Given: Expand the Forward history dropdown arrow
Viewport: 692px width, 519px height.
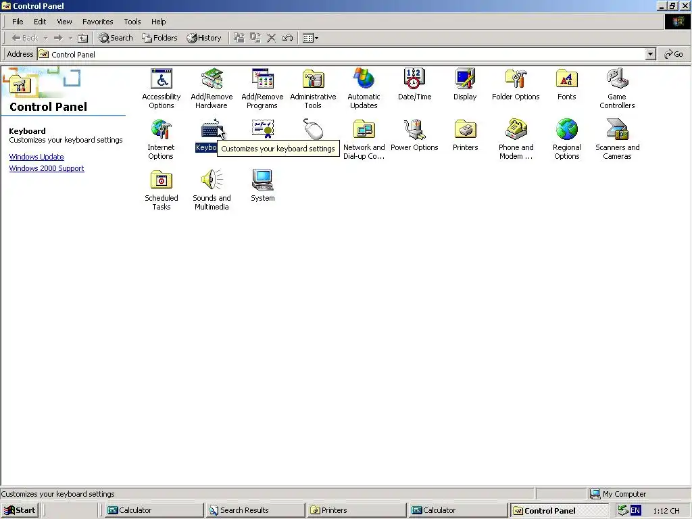Looking at the screenshot, I should [x=70, y=38].
